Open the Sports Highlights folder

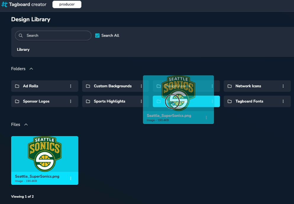pyautogui.click(x=109, y=101)
